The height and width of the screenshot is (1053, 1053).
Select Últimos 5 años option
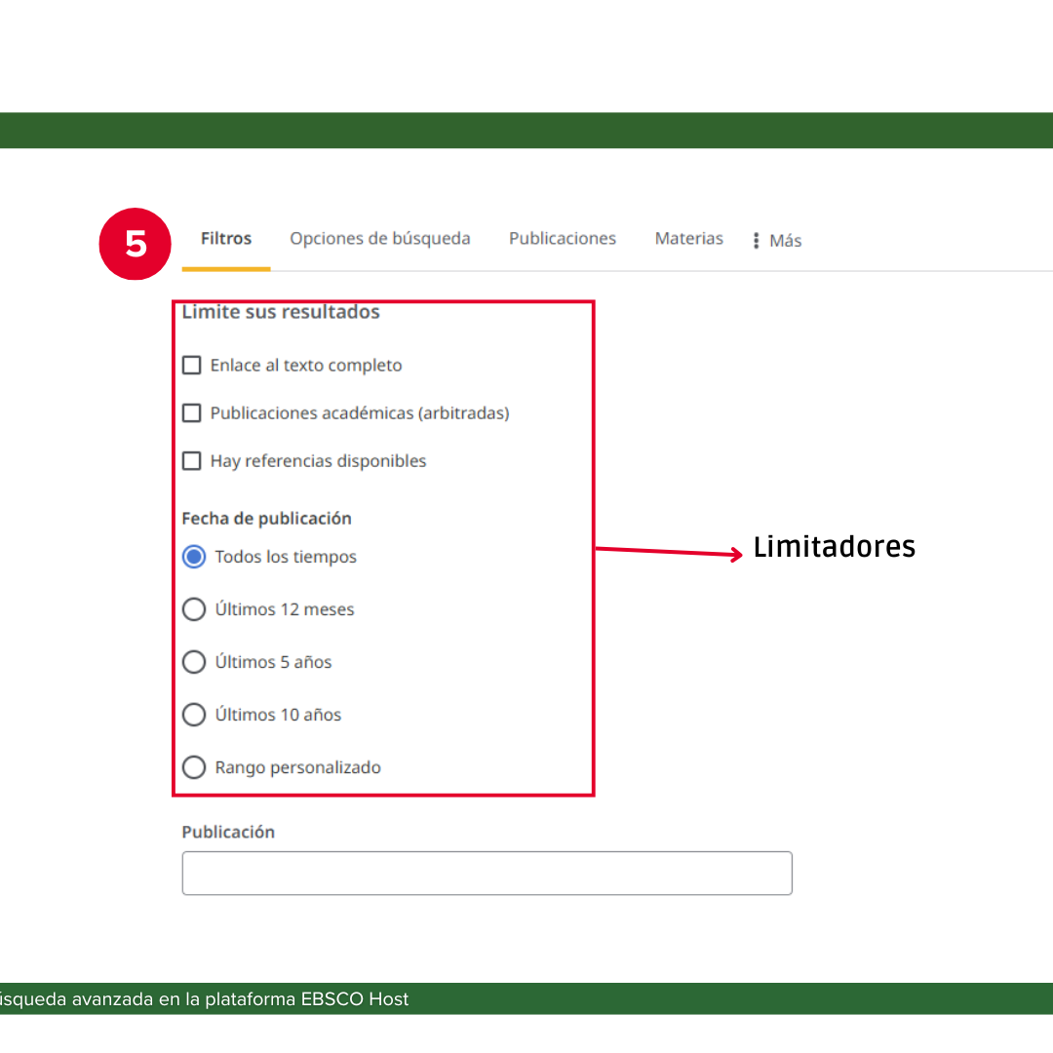tap(193, 661)
